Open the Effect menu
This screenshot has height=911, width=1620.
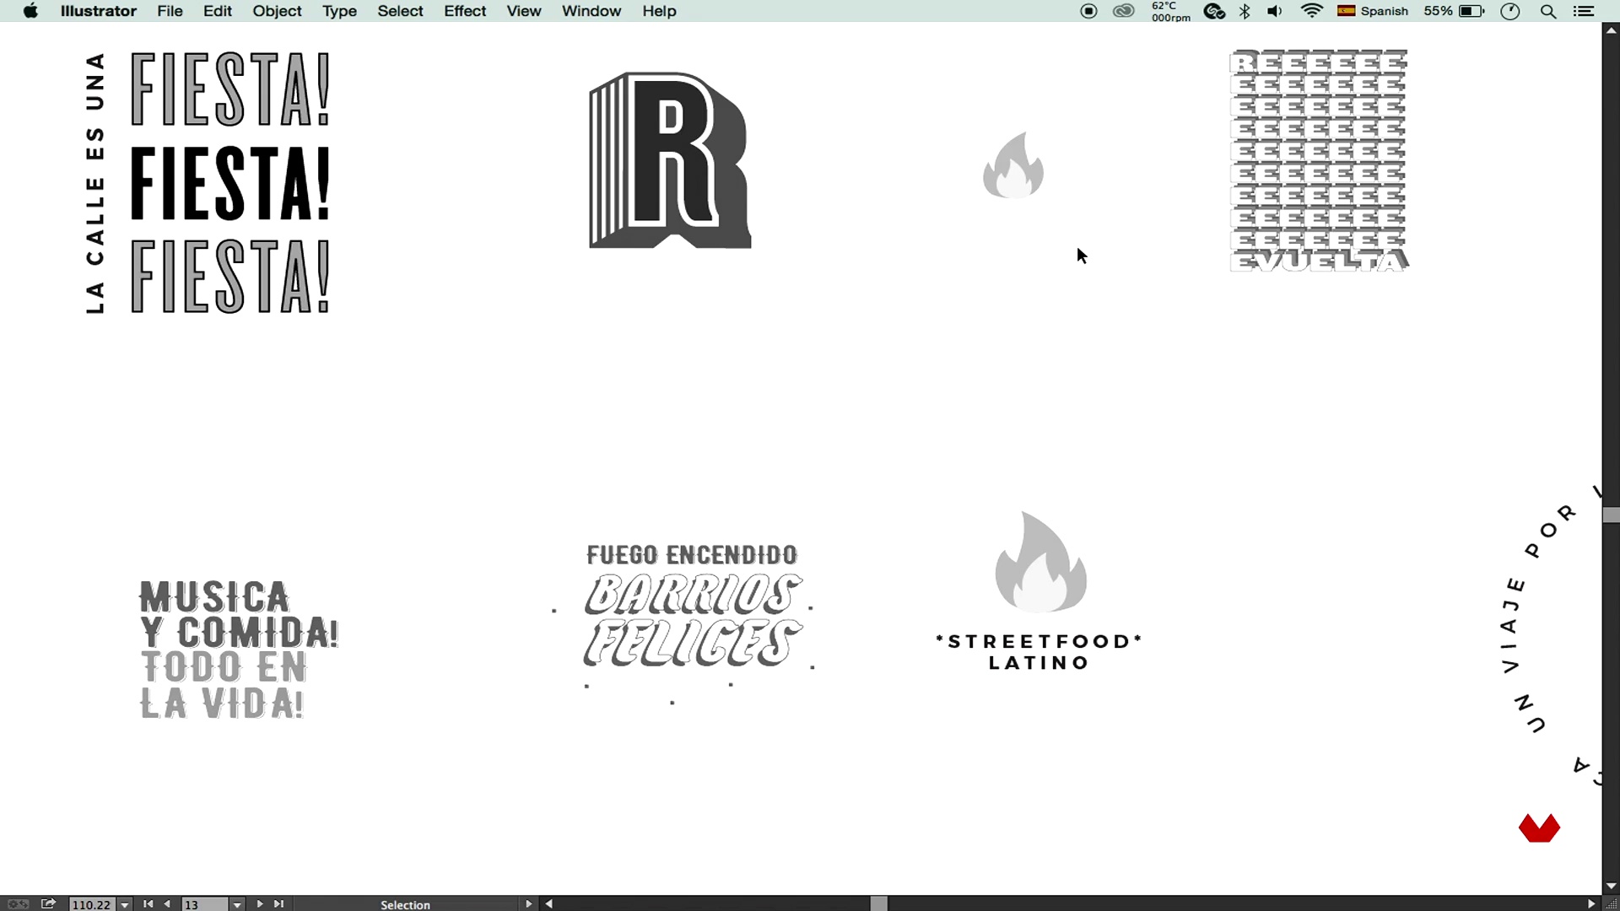465,11
